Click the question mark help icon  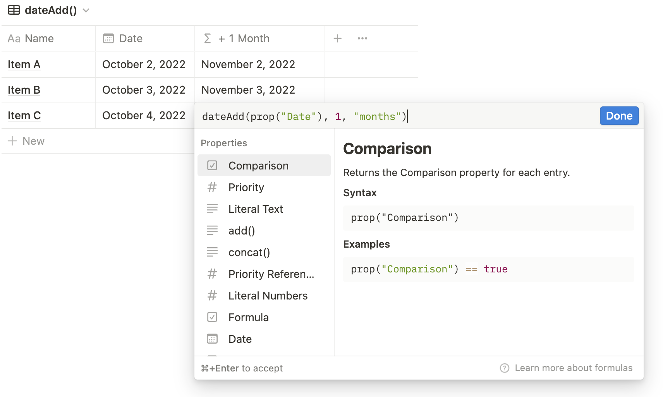(x=504, y=368)
